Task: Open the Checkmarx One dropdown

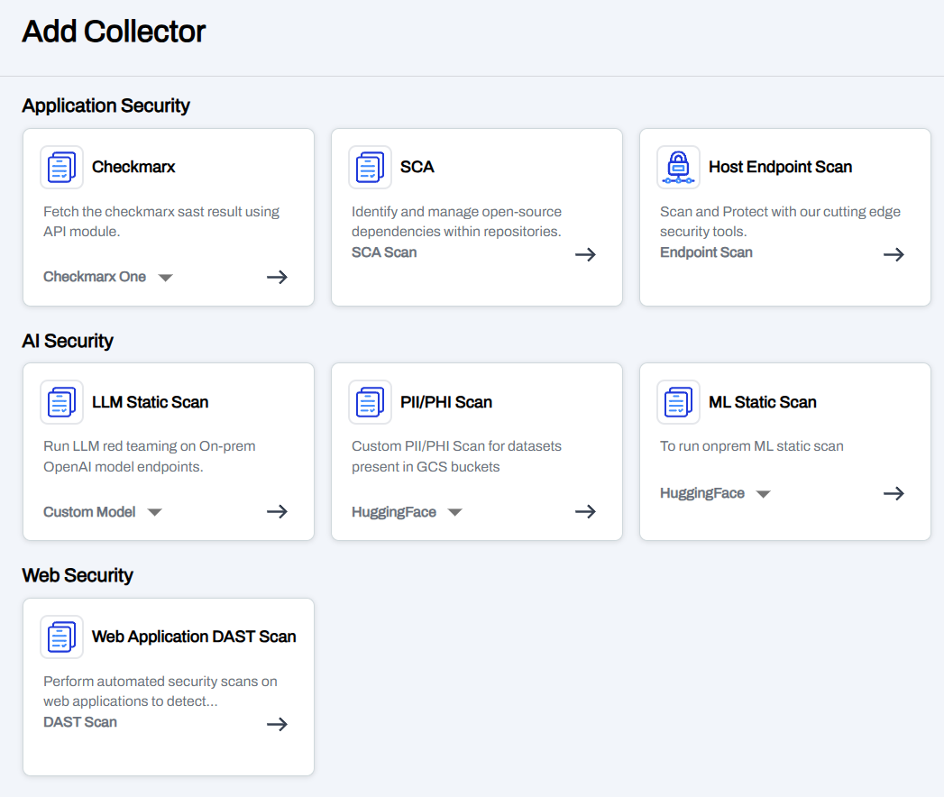Action: pos(165,278)
